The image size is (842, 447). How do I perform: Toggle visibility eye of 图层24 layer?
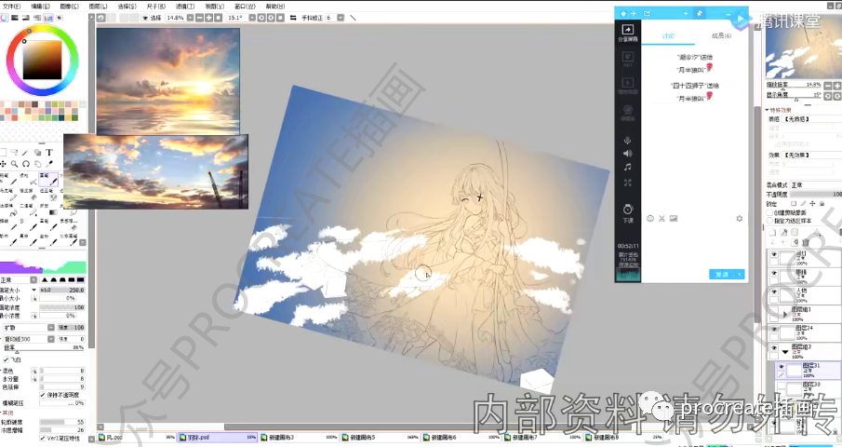coord(774,330)
